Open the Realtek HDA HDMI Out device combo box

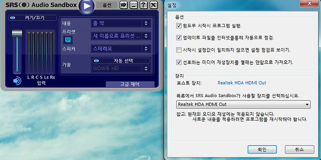point(243,105)
